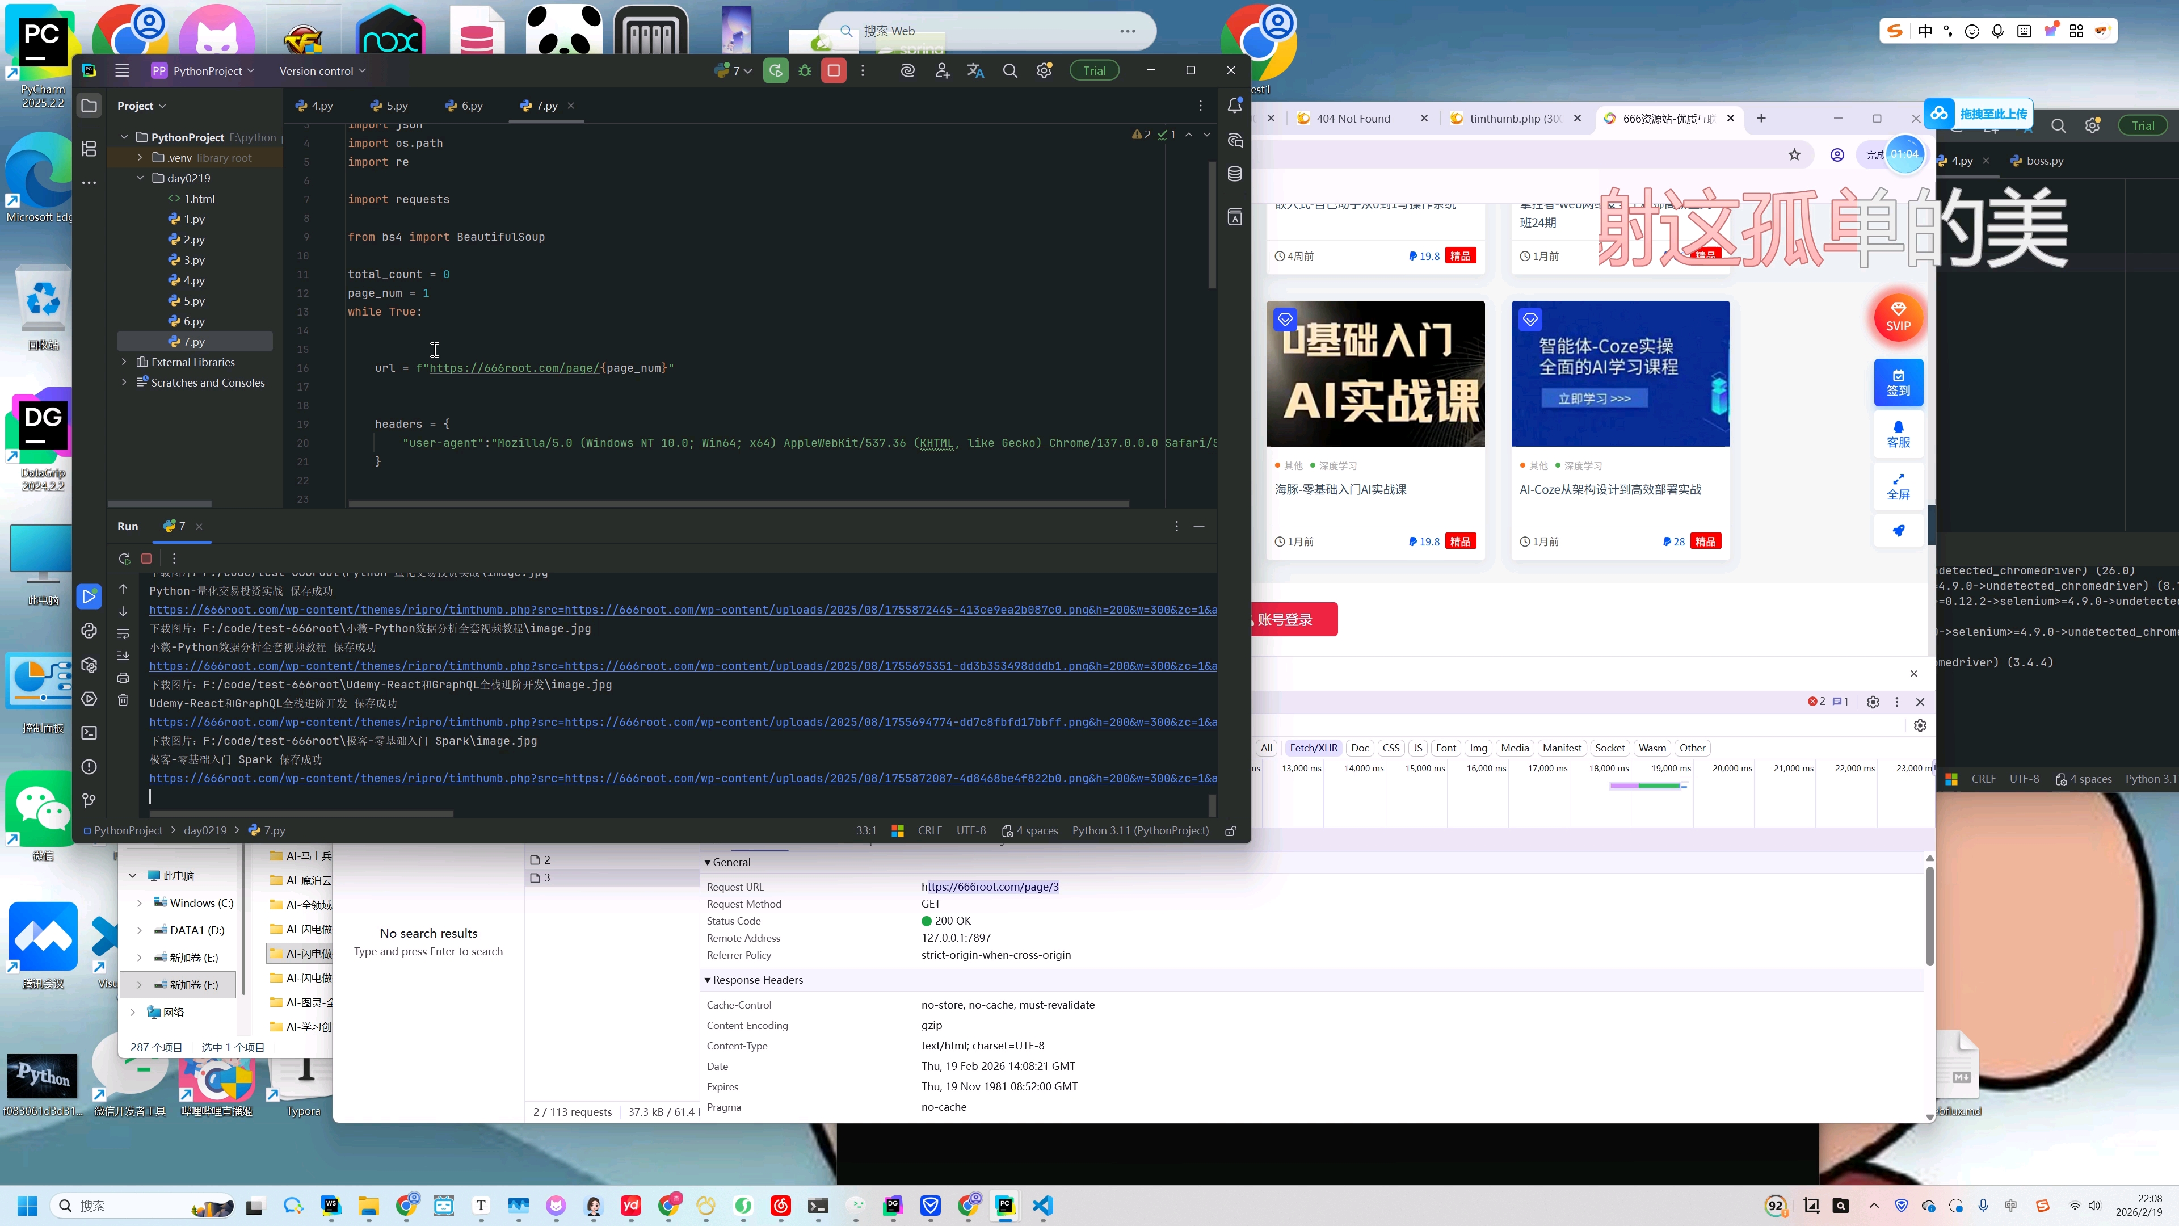The width and height of the screenshot is (2179, 1226).
Task: Open PyCharm Settings gear icon
Action: tap(1044, 71)
